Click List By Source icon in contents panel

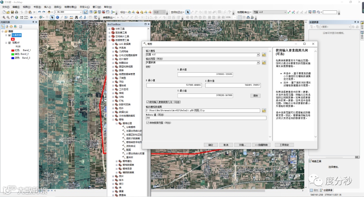pyautogui.click(x=7, y=27)
